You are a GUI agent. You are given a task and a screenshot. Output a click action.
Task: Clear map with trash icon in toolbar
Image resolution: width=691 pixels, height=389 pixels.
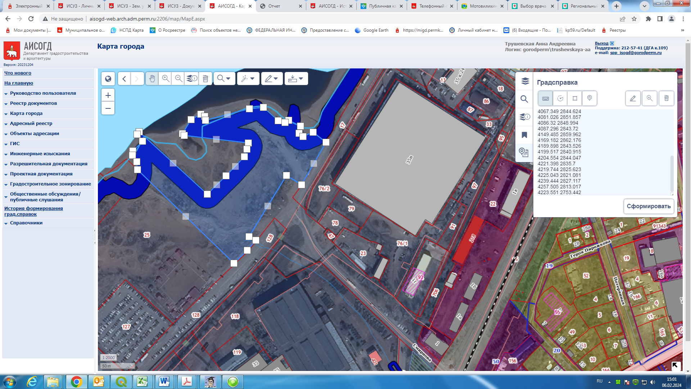(205, 79)
